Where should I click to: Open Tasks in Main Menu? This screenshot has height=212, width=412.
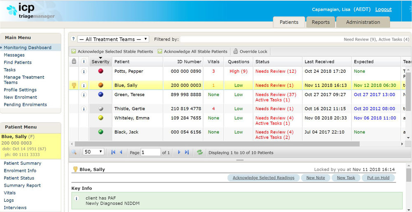click(10, 70)
